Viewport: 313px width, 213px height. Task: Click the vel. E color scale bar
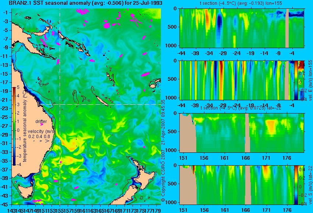point(296,80)
